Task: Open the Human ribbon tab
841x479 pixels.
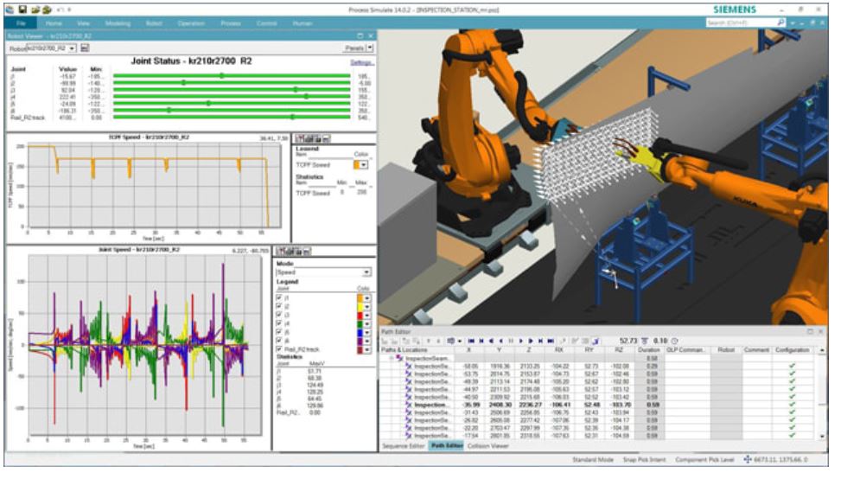Action: tap(302, 23)
